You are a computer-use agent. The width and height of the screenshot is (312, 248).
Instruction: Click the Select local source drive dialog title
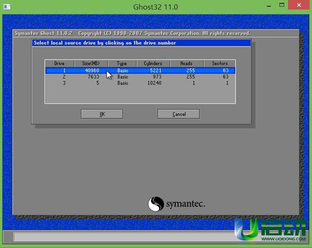click(105, 43)
